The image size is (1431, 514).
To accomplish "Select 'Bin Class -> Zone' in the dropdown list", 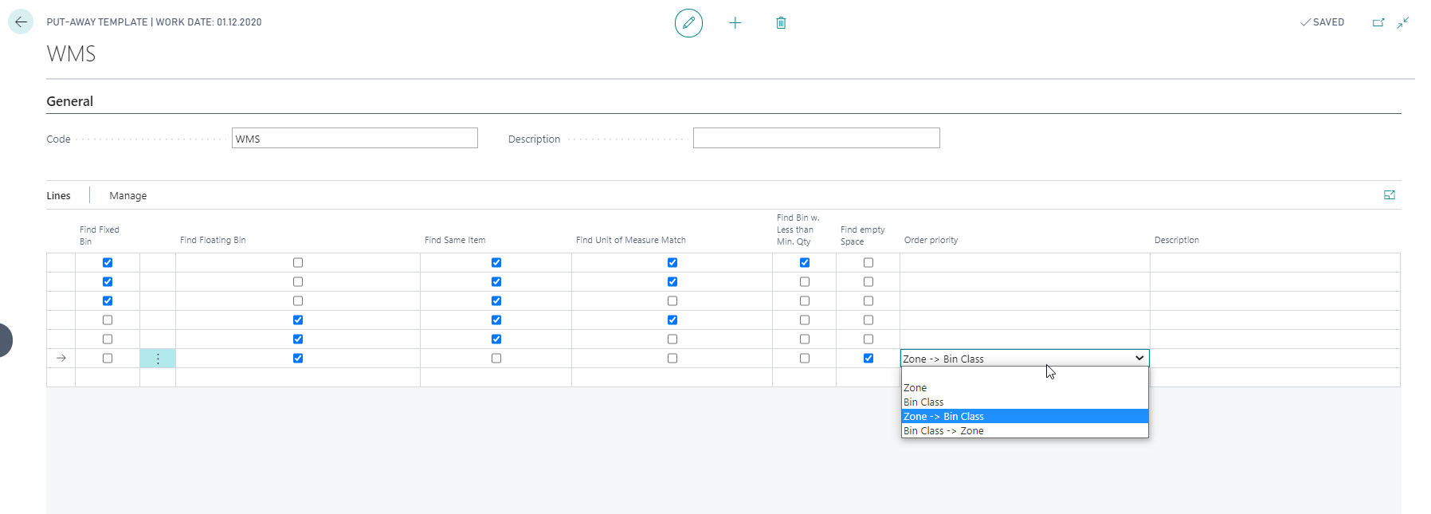I will coord(1025,431).
